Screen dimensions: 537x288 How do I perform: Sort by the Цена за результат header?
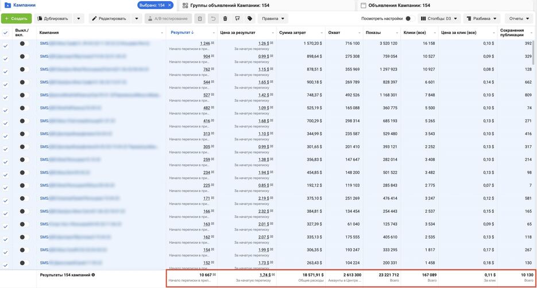click(238, 33)
